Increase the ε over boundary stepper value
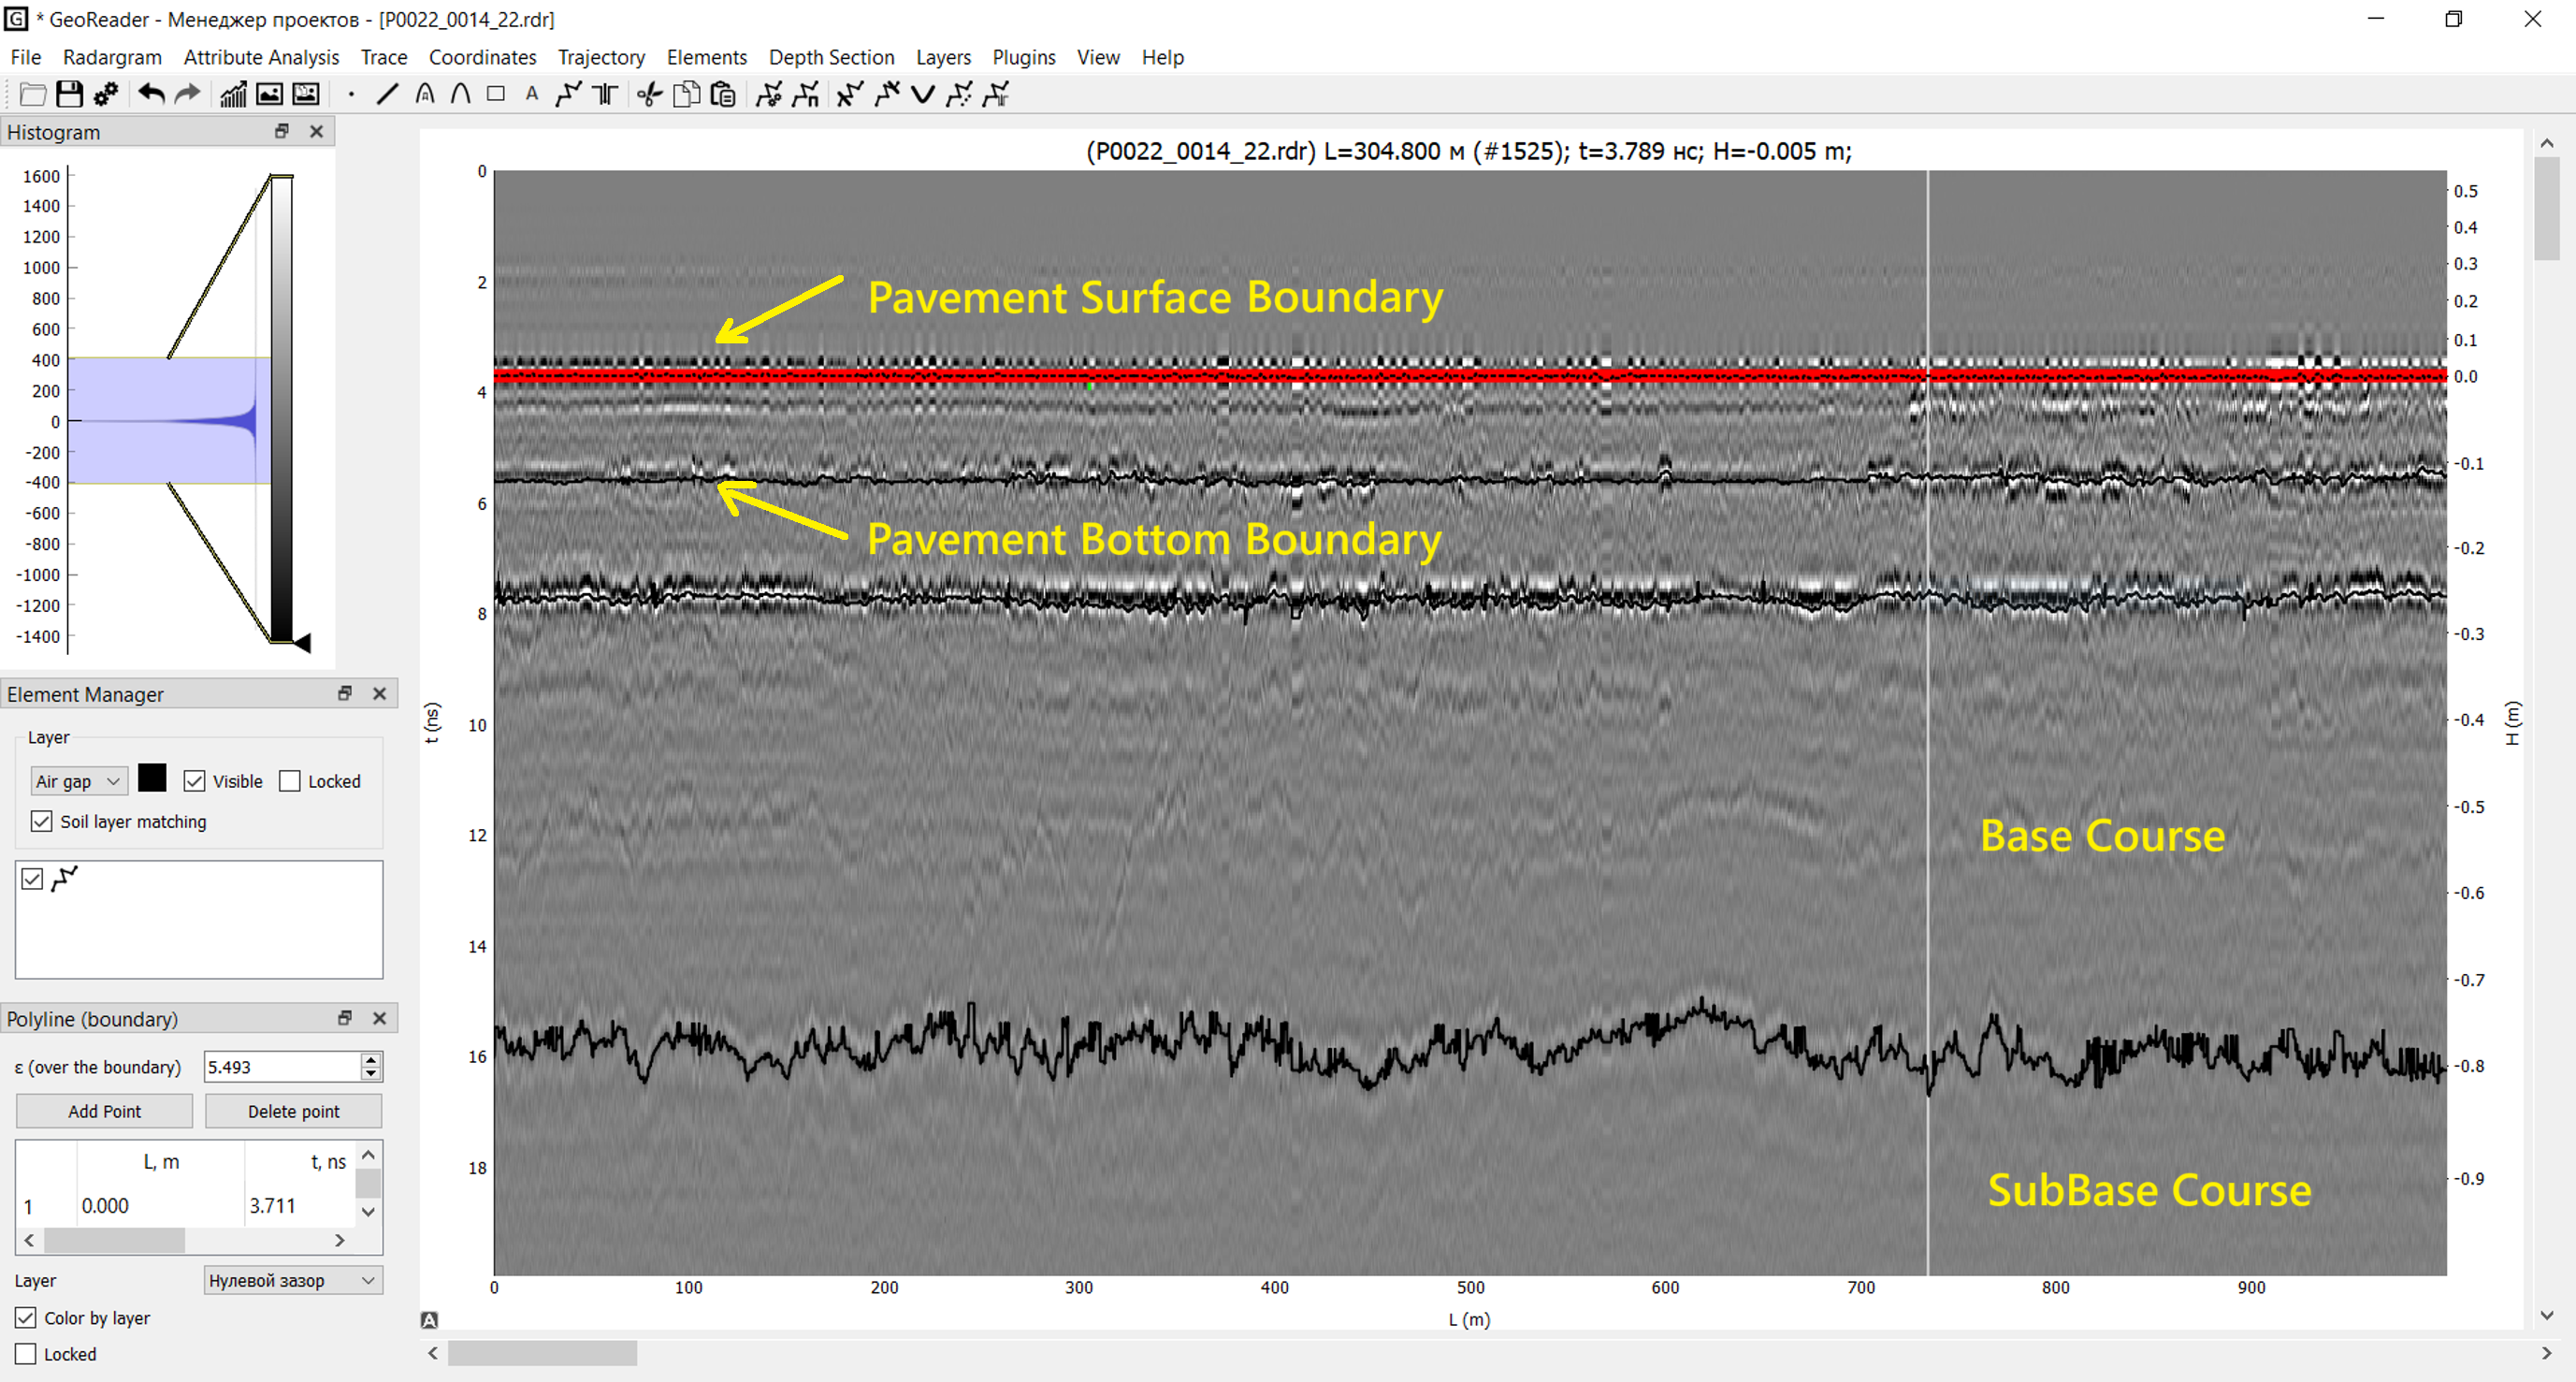2576x1382 pixels. 371,1059
